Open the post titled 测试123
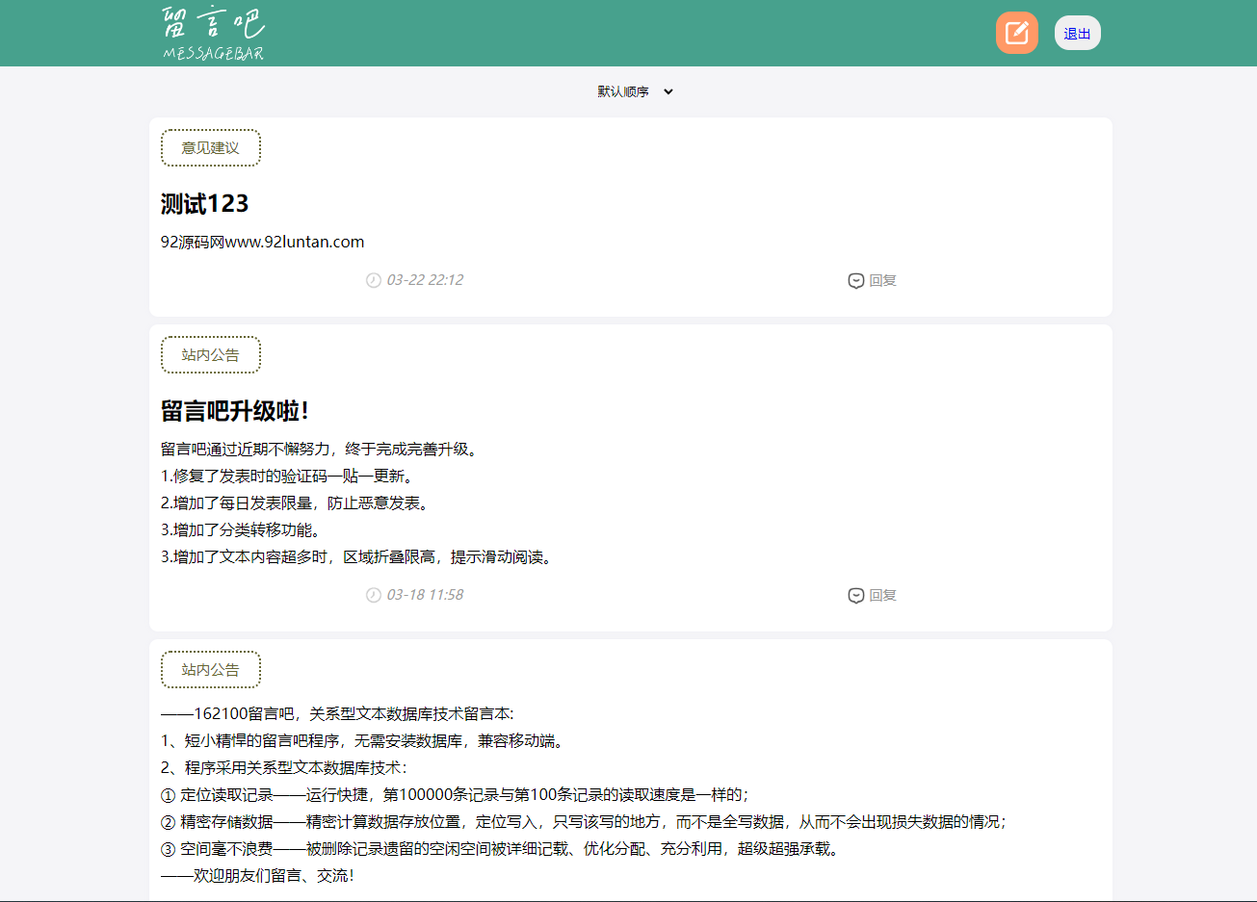The height and width of the screenshot is (902, 1257). click(204, 204)
